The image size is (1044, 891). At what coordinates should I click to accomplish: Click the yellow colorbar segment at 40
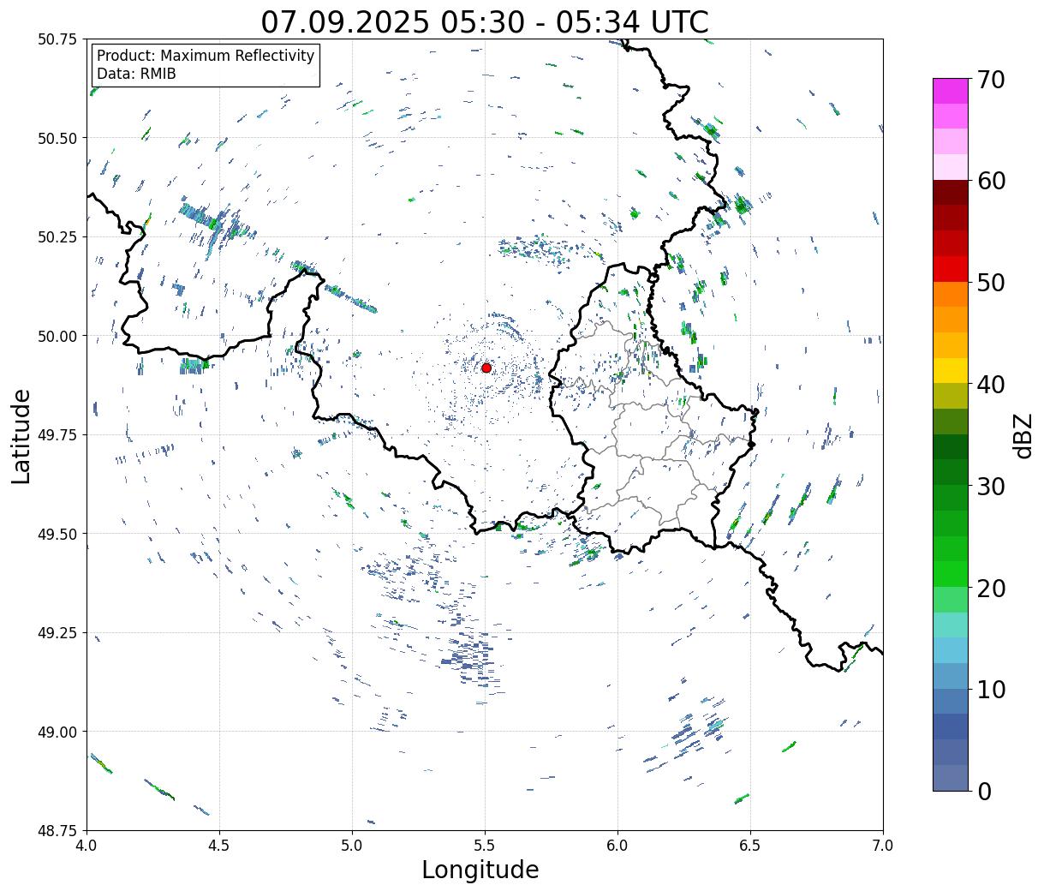[951, 371]
